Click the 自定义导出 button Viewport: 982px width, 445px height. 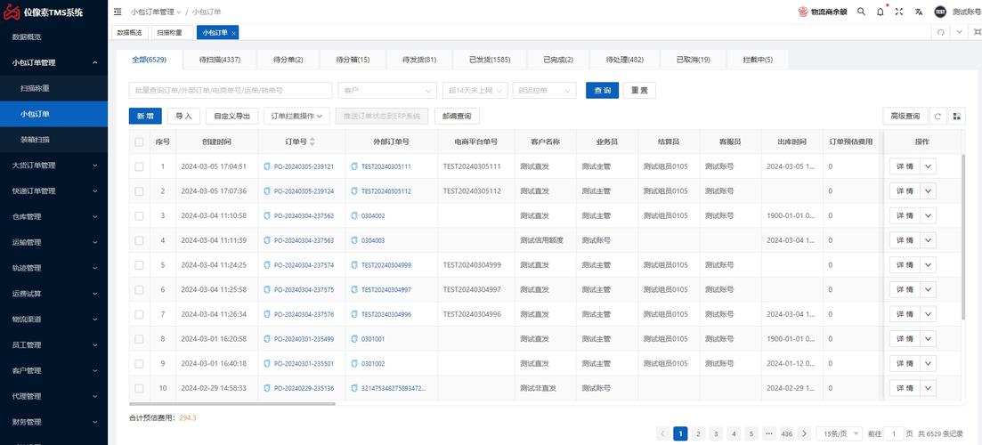[231, 116]
